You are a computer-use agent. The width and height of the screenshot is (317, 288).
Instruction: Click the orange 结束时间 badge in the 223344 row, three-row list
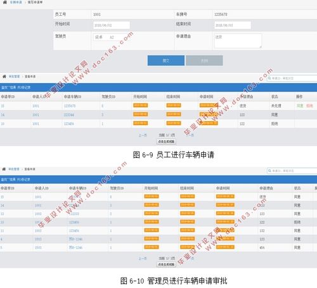tap(174, 114)
